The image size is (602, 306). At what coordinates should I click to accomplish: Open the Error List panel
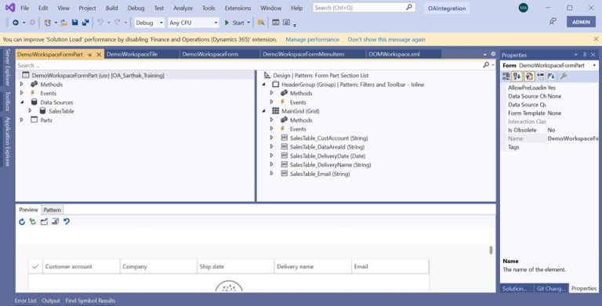(x=26, y=301)
